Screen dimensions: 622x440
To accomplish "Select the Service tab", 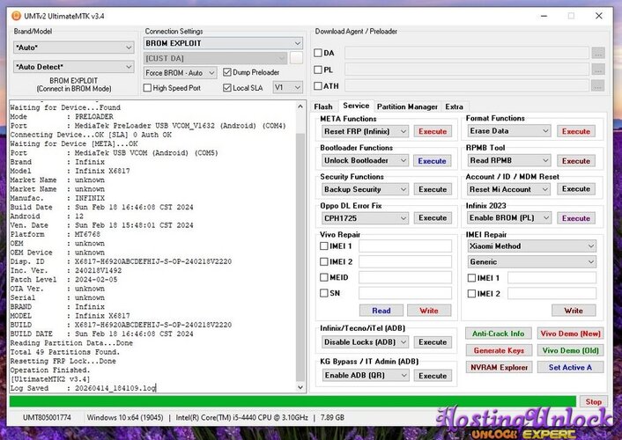I will point(356,106).
